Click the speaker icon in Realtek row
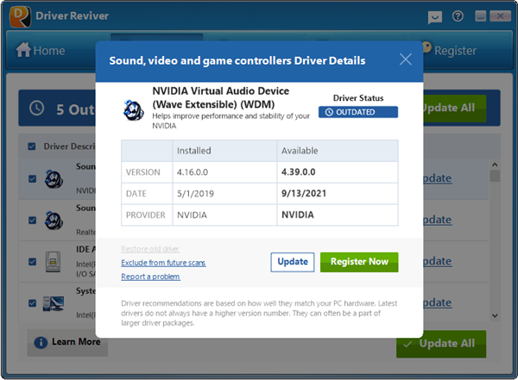The width and height of the screenshot is (518, 380). (54, 221)
